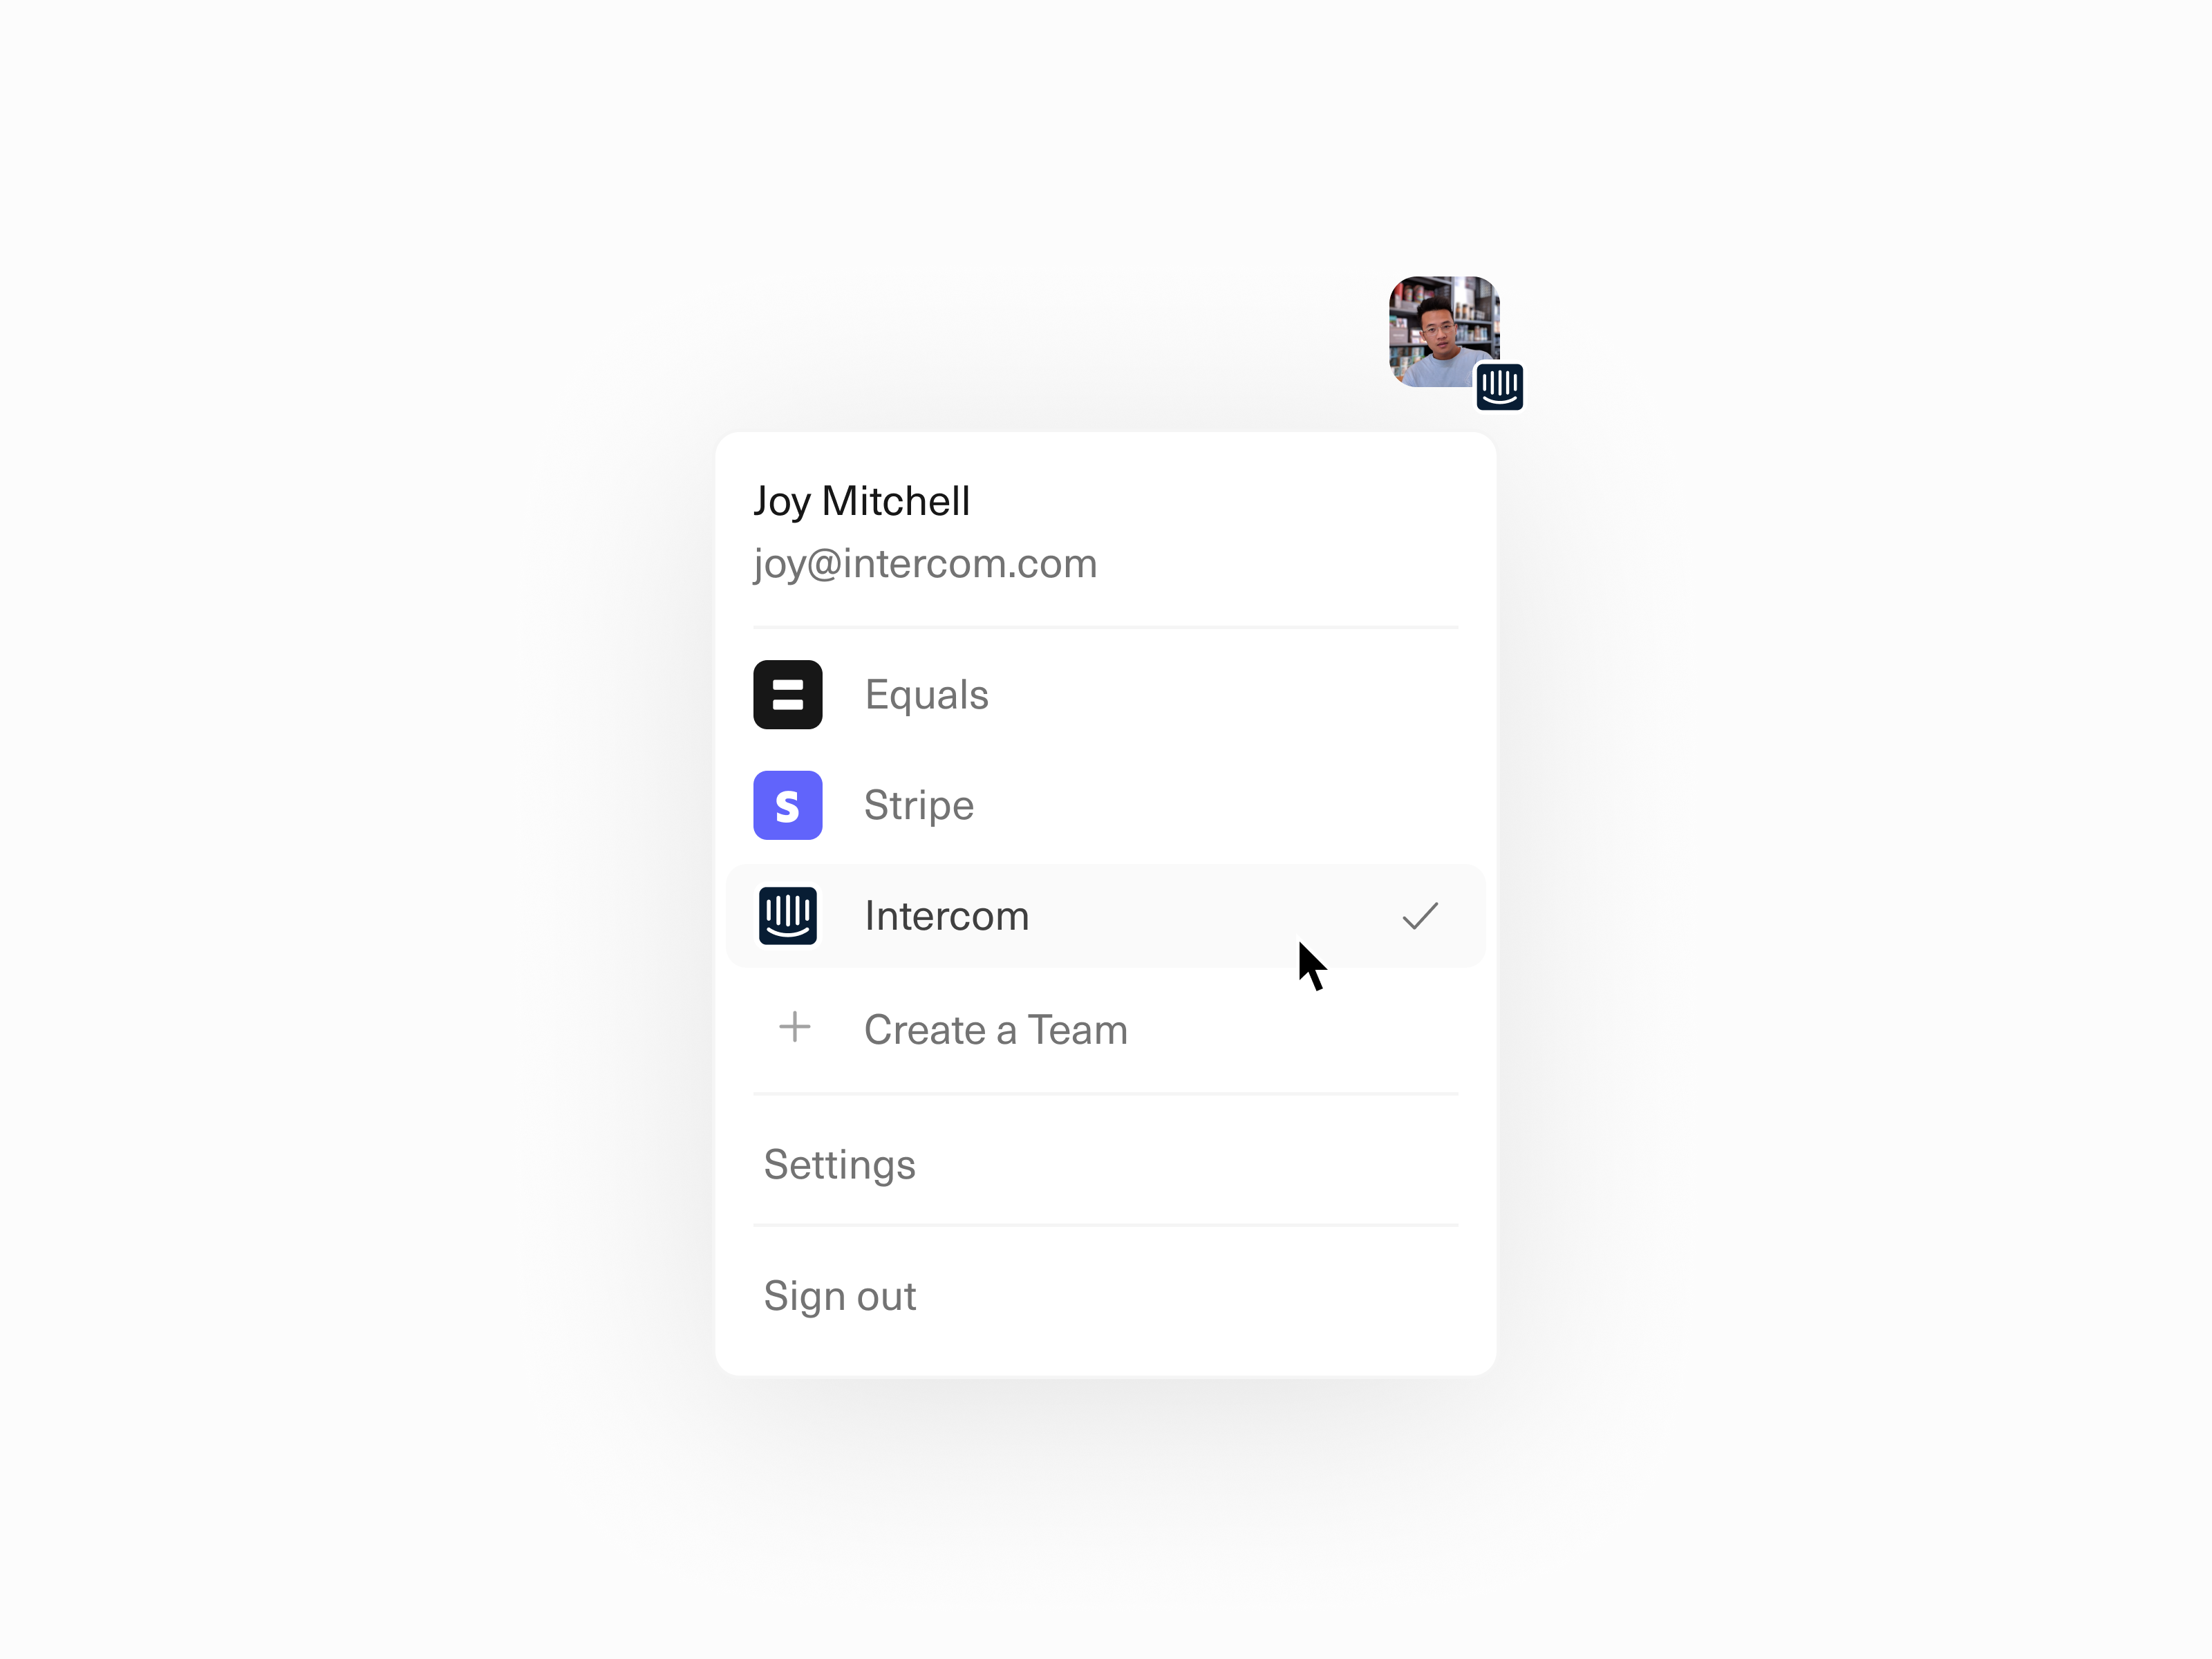2212x1659 pixels.
Task: Choose Create a Team
Action: tap(1105, 1029)
